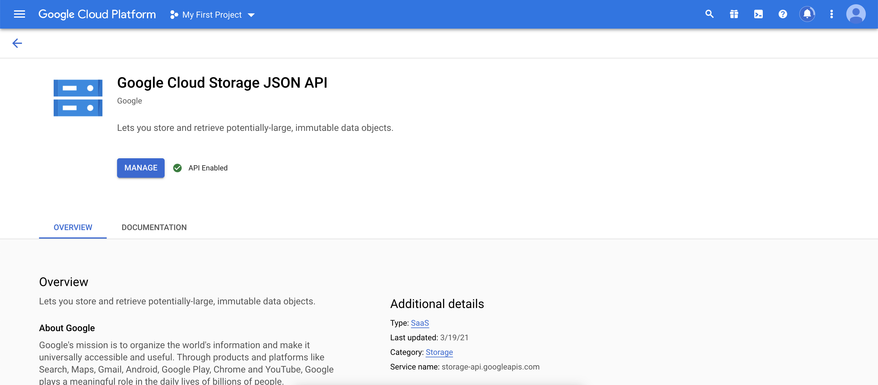Open the help question mark icon
This screenshot has width=878, height=385.
(783, 14)
